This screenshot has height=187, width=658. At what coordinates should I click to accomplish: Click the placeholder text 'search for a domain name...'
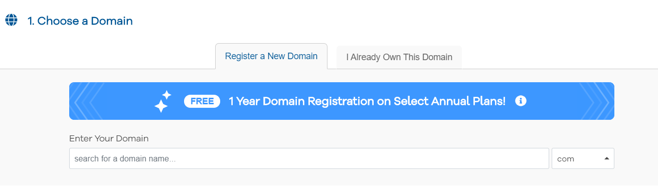125,159
